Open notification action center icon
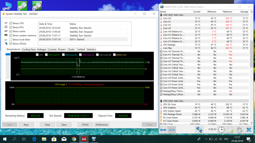 point(249,139)
